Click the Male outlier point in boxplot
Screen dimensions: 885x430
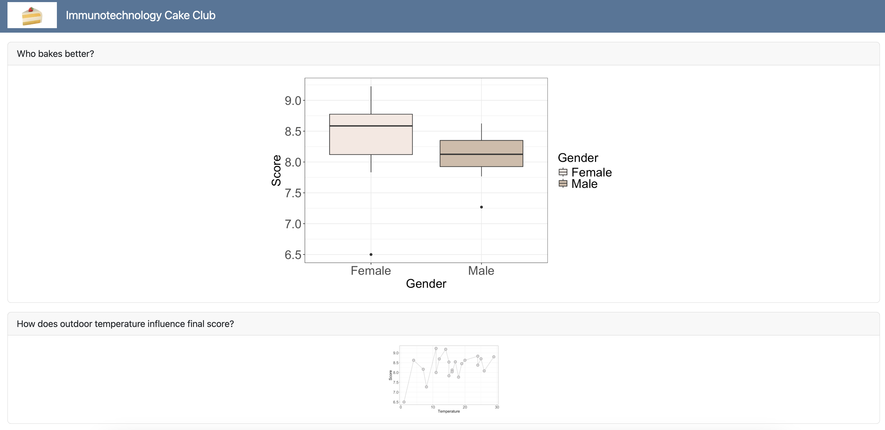coord(481,207)
